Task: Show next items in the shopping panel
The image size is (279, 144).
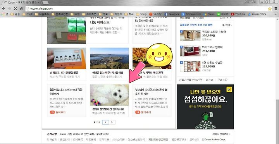Action: (x=230, y=18)
